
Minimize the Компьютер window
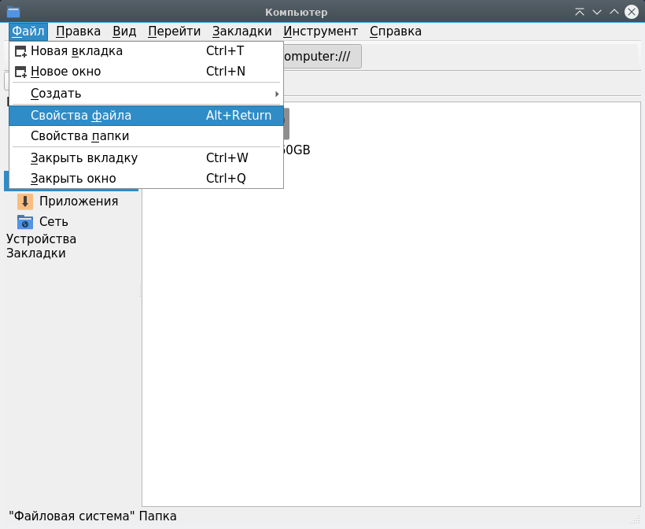coord(597,12)
